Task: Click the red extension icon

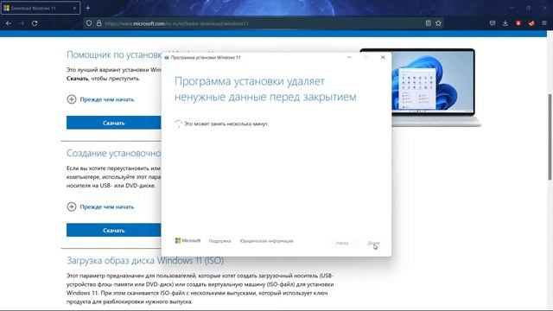Action: click(x=518, y=23)
